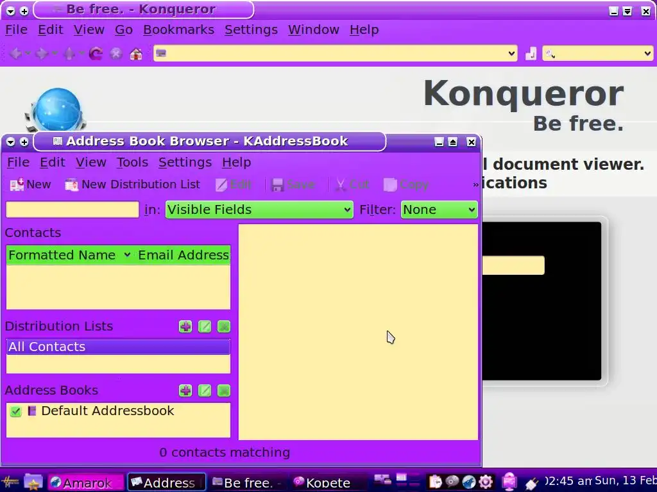The image size is (657, 492).
Task: Open Konqueror's Go menu
Action: coord(124,29)
